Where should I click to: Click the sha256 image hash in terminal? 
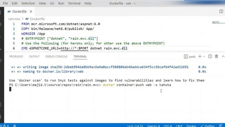tap(119, 67)
